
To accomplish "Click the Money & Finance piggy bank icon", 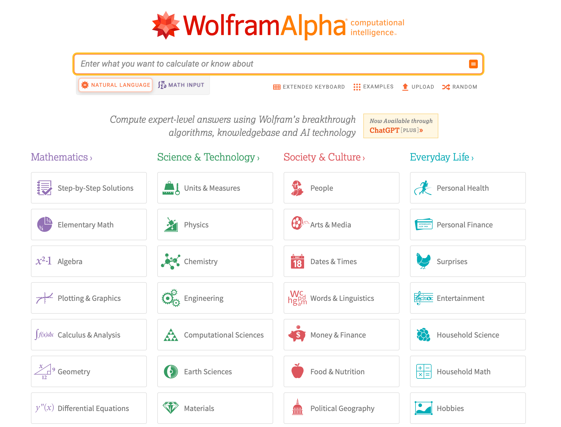I will (x=296, y=335).
